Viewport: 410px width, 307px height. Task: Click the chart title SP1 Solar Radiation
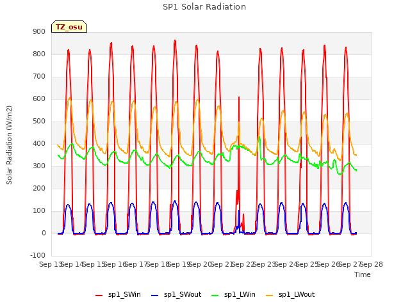(204, 7)
